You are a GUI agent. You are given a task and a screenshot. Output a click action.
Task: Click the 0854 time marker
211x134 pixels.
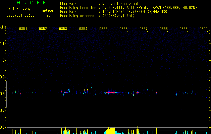[83, 29]
